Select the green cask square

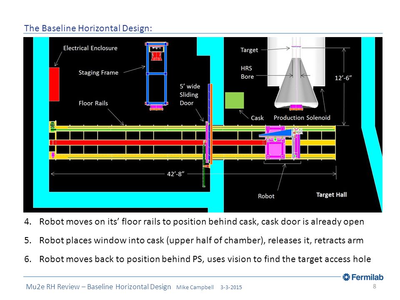(x=234, y=100)
